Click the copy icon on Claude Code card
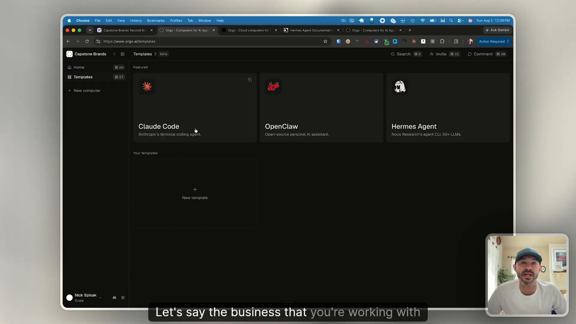The width and height of the screenshot is (576, 324). (x=250, y=80)
